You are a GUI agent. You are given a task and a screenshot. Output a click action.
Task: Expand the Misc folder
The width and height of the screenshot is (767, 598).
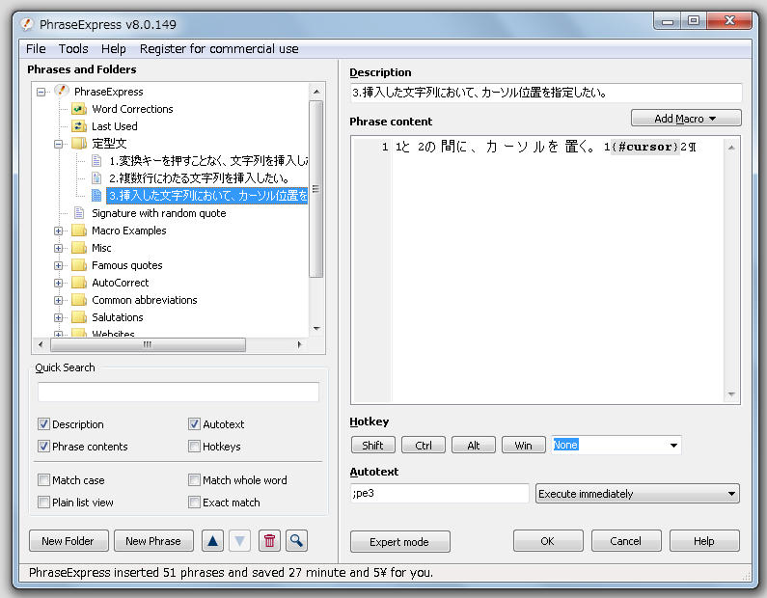pyautogui.click(x=58, y=249)
